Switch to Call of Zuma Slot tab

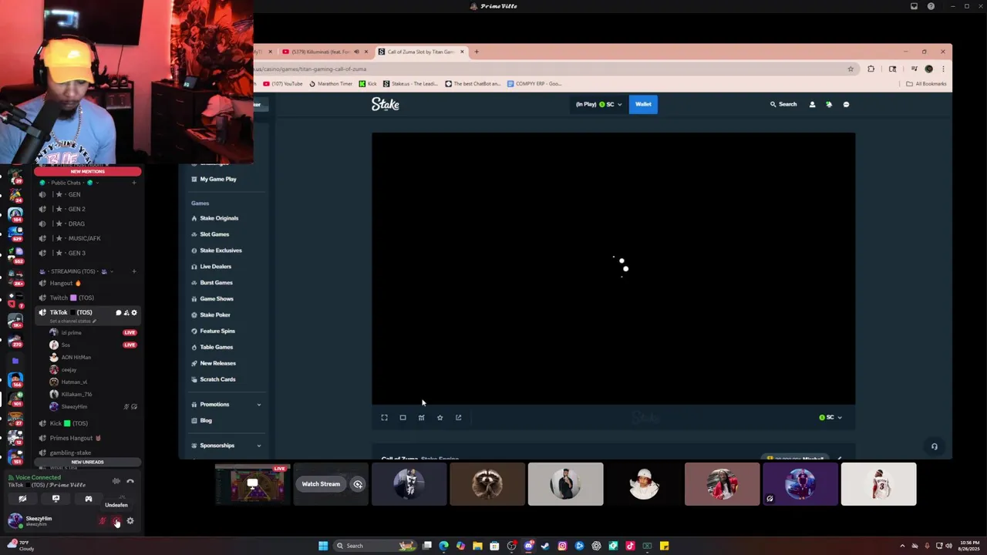[x=421, y=52]
